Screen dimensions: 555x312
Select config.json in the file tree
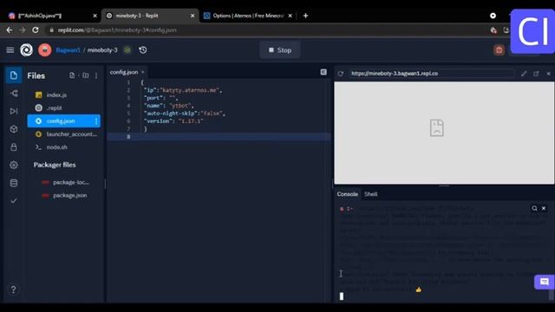coord(63,121)
